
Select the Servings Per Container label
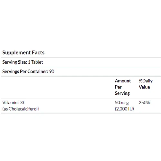(25, 71)
